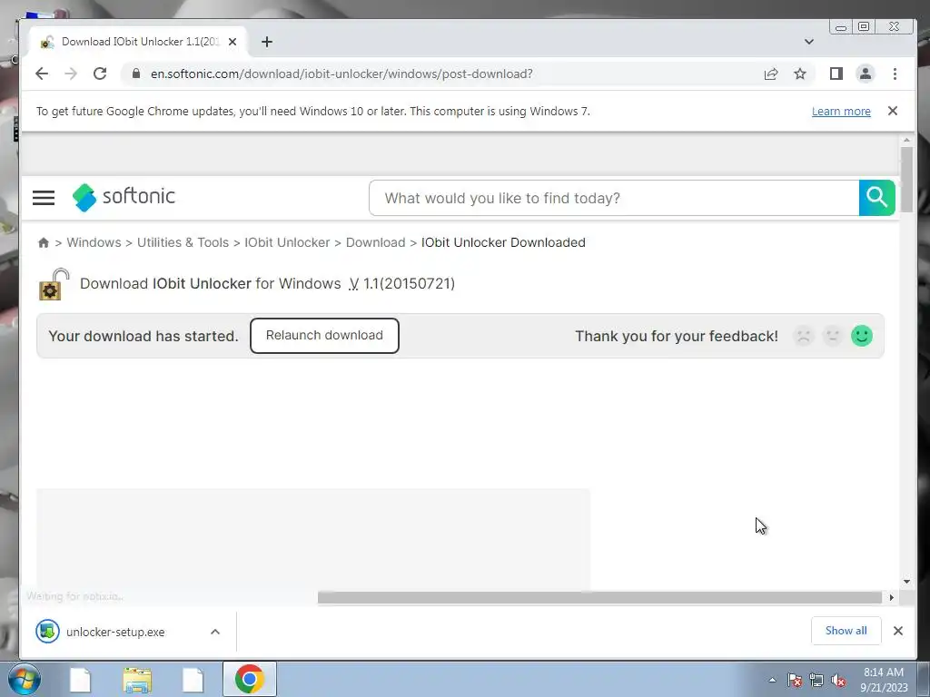The height and width of the screenshot is (697, 930).
Task: Click Relaunch download button
Action: click(x=324, y=336)
